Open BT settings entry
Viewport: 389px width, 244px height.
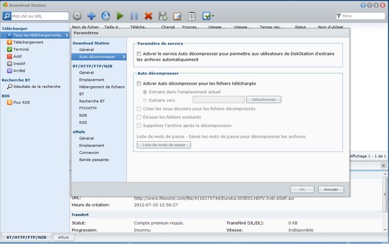(82, 94)
